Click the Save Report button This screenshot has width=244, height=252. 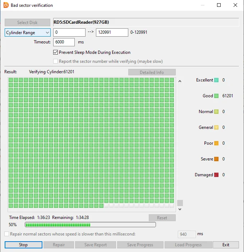[96, 245]
